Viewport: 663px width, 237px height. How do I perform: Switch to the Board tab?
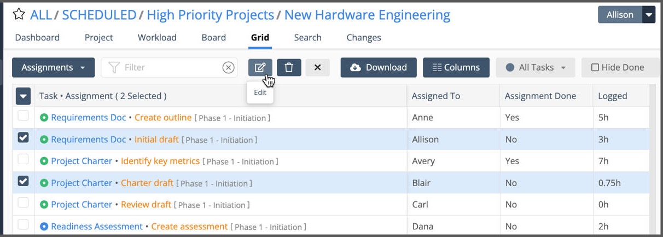pyautogui.click(x=213, y=38)
